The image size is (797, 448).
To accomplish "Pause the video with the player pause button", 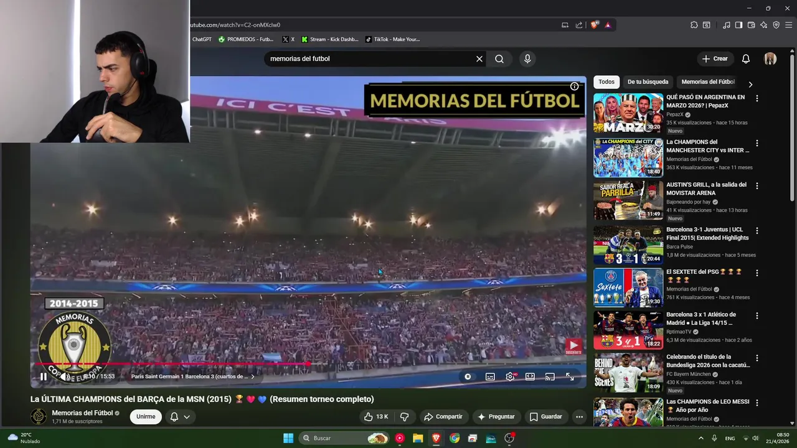I will pyautogui.click(x=44, y=376).
